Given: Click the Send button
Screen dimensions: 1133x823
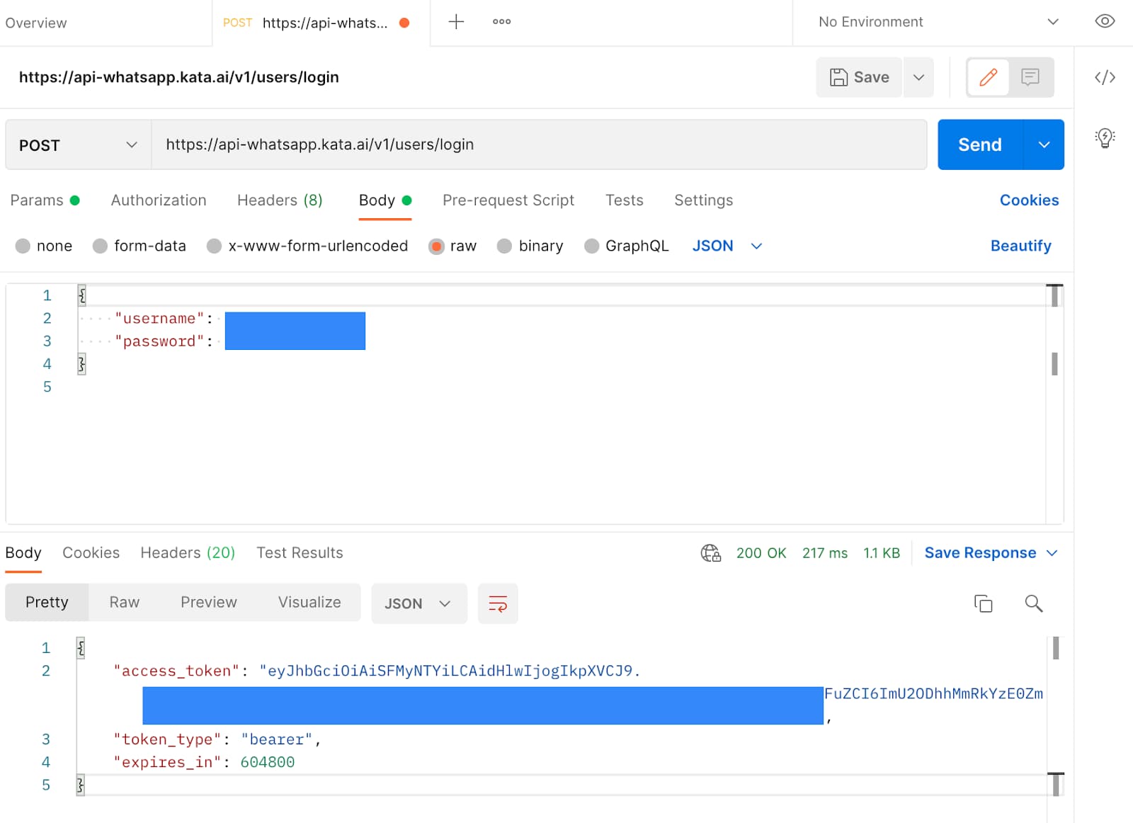Looking at the screenshot, I should (x=980, y=144).
